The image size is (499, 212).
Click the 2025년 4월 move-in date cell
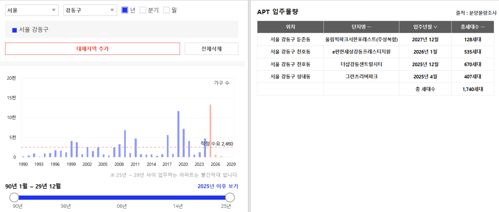[x=425, y=76]
